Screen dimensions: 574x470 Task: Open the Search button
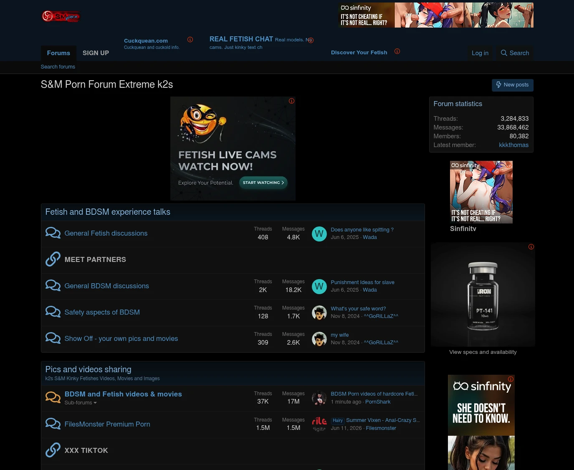(x=515, y=53)
